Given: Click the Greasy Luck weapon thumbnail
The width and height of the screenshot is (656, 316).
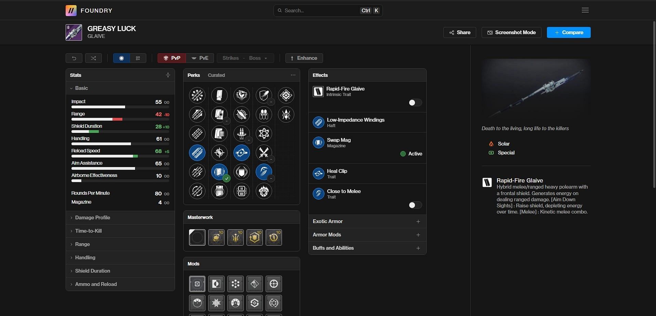Looking at the screenshot, I should coord(74,32).
